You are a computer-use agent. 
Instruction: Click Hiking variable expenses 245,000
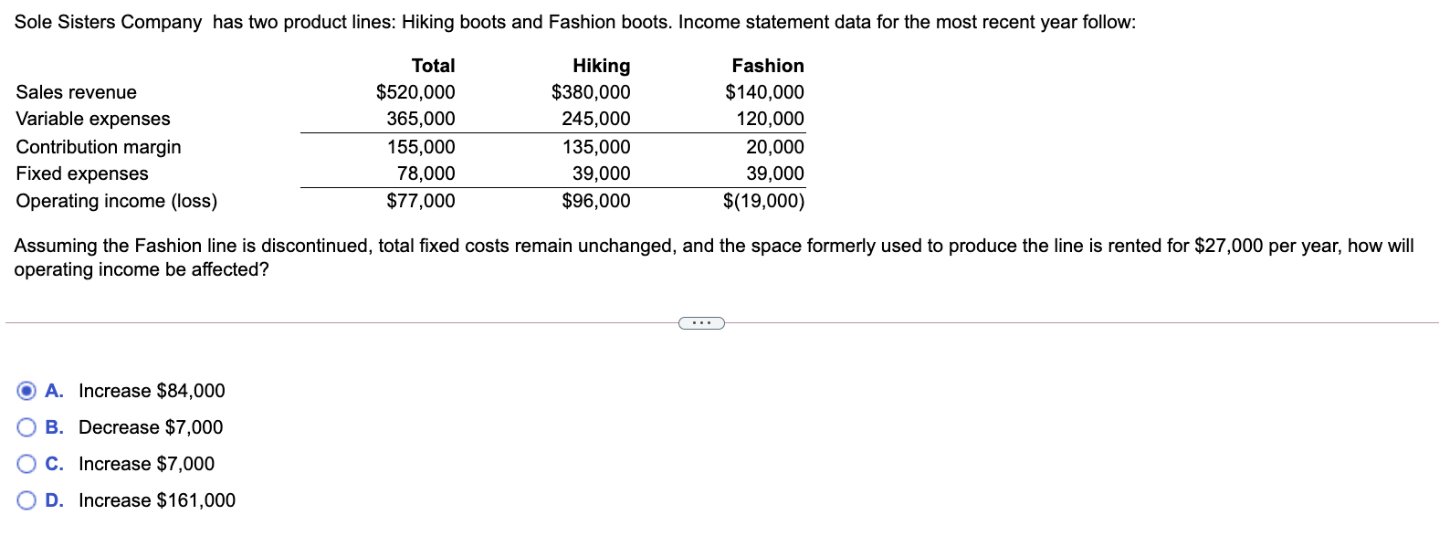pyautogui.click(x=596, y=119)
